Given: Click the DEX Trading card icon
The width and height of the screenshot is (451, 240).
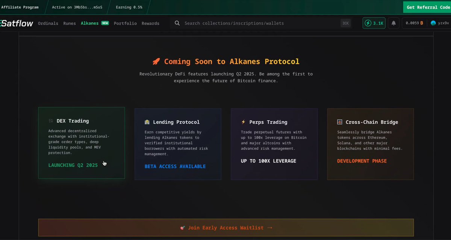Looking at the screenshot, I should click(x=51, y=121).
